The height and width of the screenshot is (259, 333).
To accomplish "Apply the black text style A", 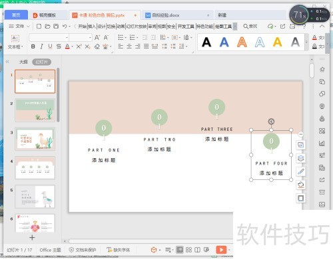I will pyautogui.click(x=206, y=42).
